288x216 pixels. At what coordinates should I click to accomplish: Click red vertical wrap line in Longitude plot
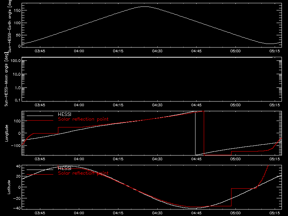coord(204,133)
